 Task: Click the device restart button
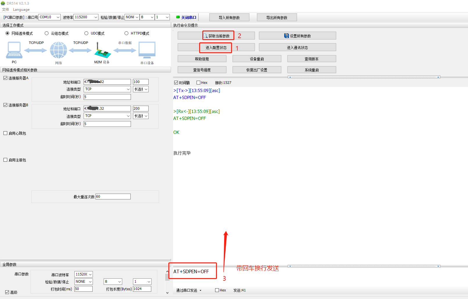pos(257,59)
